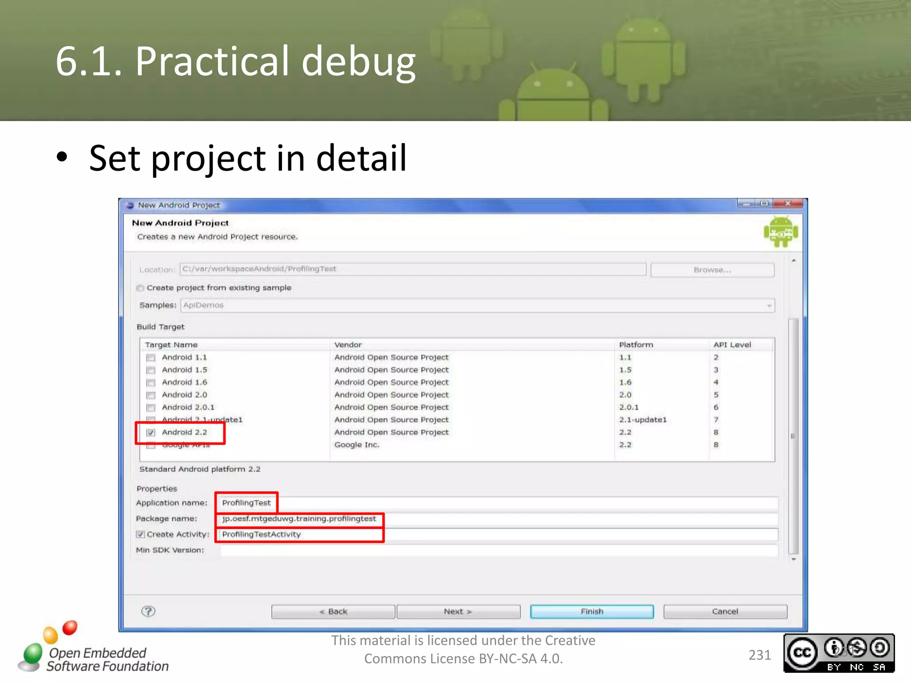Click the Creative Commons license badge
Image resolution: width=911 pixels, height=683 pixels.
tap(839, 653)
